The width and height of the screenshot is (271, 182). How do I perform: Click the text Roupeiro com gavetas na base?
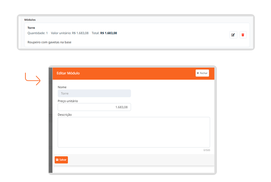[49, 42]
